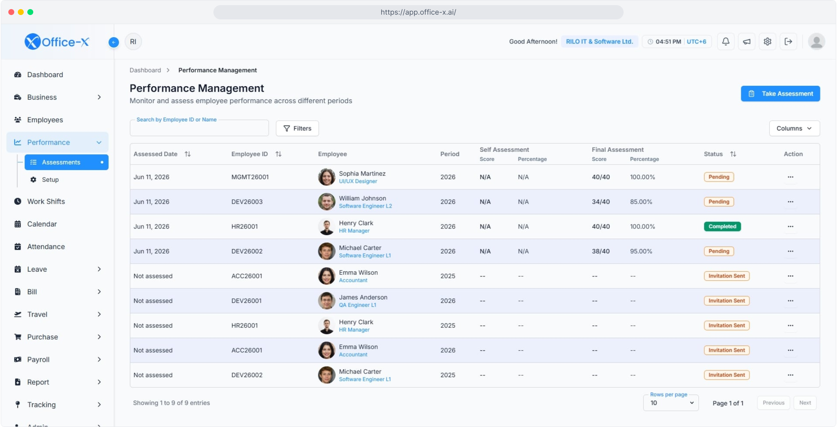Open action menu for Sophia Martinez row
Viewport: 837px width, 427px height.
tap(790, 177)
